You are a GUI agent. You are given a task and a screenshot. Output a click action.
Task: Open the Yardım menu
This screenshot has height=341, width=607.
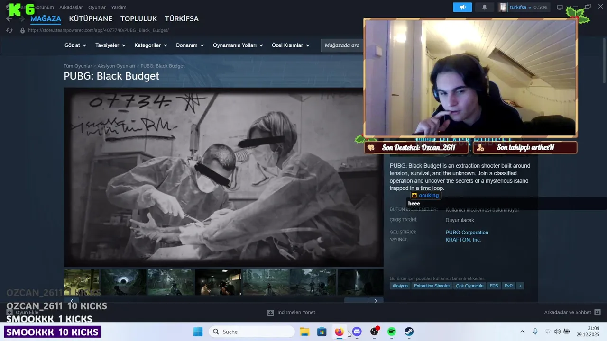pos(119,7)
